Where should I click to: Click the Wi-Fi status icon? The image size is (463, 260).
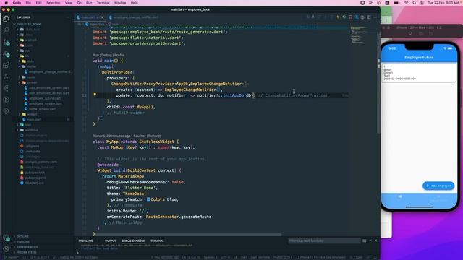click(x=407, y=3)
